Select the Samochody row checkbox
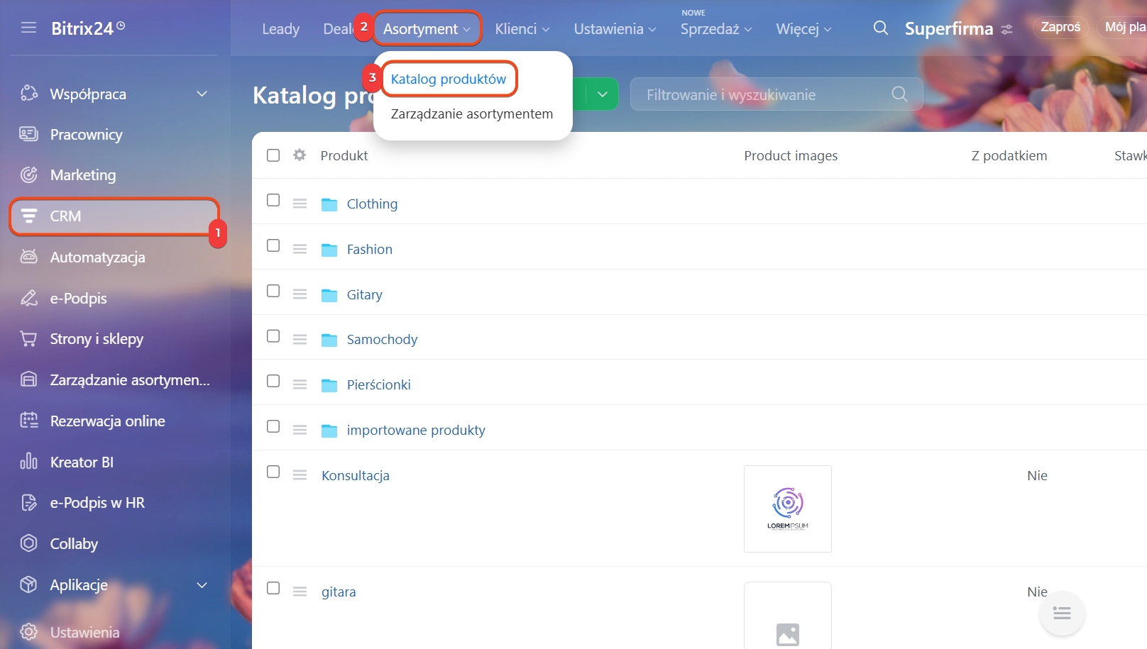1147x649 pixels. [273, 336]
